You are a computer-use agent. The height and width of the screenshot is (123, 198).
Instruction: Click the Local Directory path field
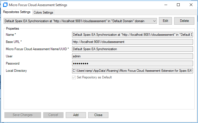tap(133, 71)
